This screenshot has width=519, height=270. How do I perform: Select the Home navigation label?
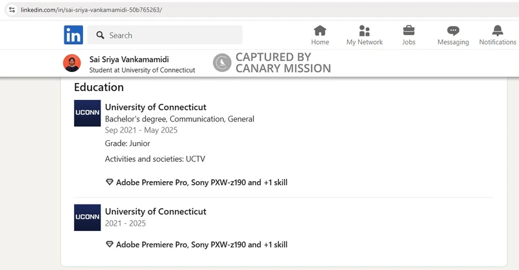pyautogui.click(x=320, y=42)
